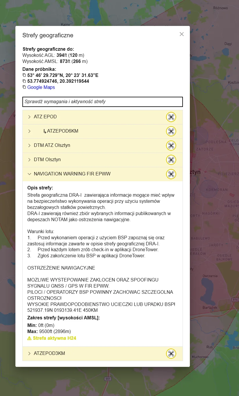
Task: Click drone icon in ATZEPOD3KM row
Action: click(171, 353)
